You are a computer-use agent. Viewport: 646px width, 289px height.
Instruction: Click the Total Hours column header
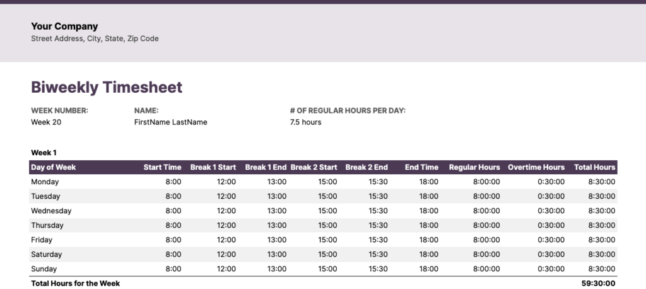coord(594,167)
